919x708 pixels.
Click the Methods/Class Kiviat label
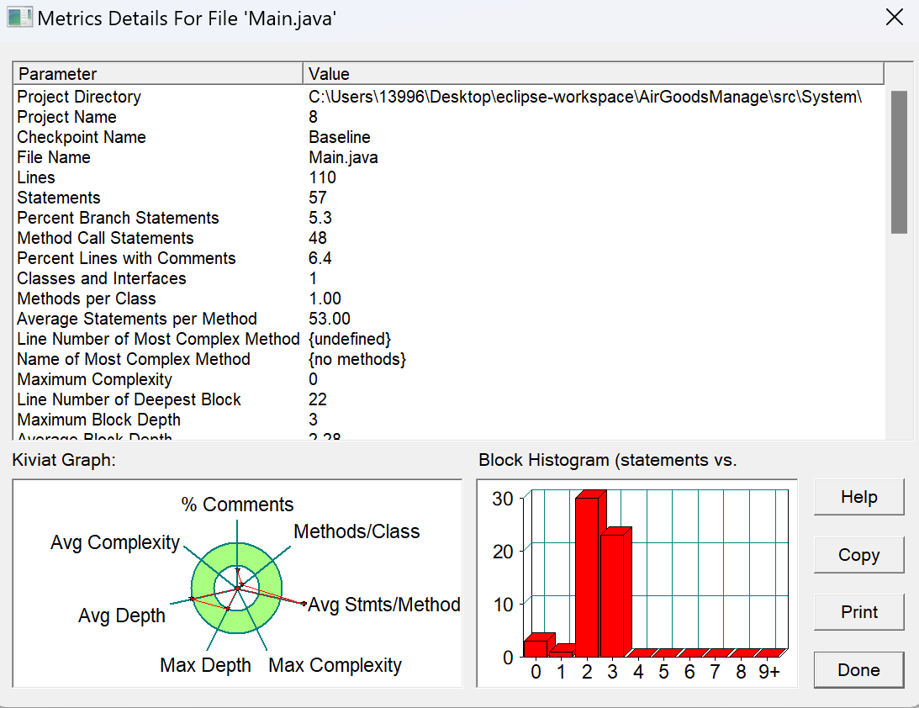[x=357, y=531]
